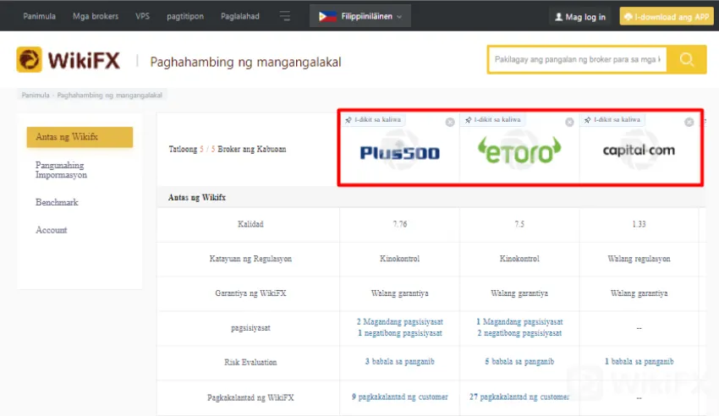Viewport: 719px width, 416px height.
Task: Select Pangunahing Impormasyon sidebar tab
Action: pyautogui.click(x=61, y=170)
